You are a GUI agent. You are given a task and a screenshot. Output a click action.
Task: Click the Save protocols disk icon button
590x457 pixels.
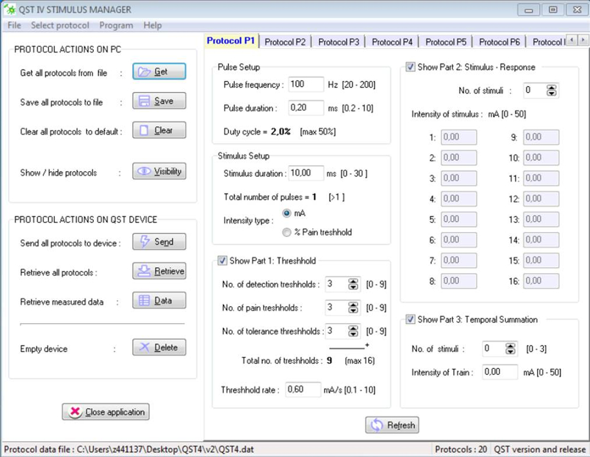159,101
